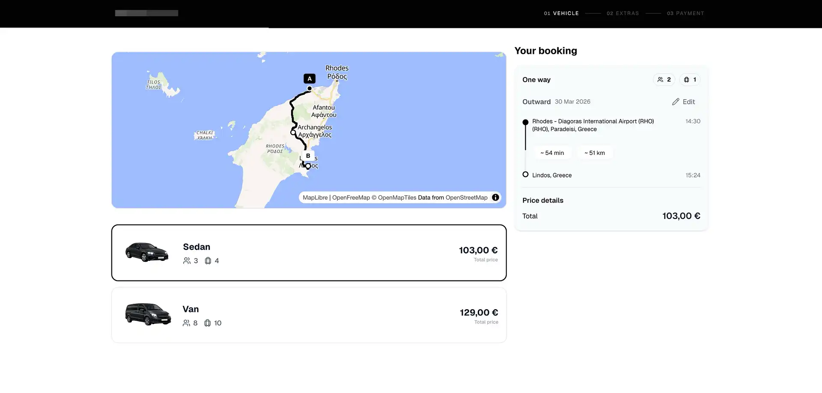
Task: Select the Sedan vehicle option
Action: click(x=309, y=252)
